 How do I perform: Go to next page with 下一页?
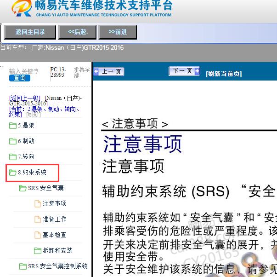click(x=184, y=71)
